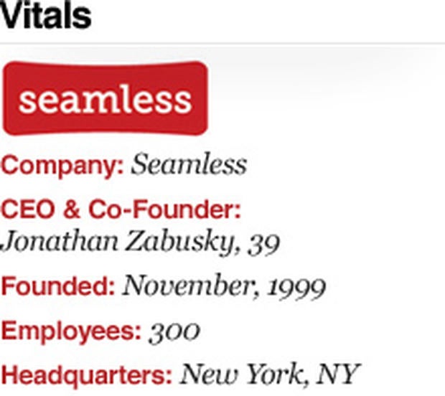The height and width of the screenshot is (396, 445).
Task: Click the Co-Founder: label text
Action: 164,209
